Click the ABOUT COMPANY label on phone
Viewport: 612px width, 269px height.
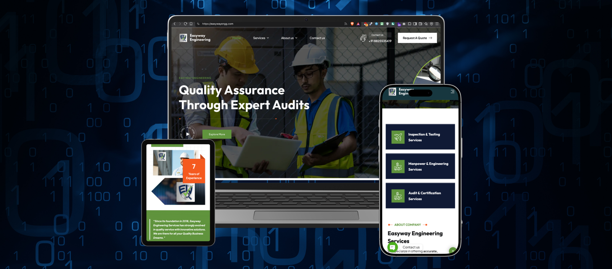coord(407,225)
